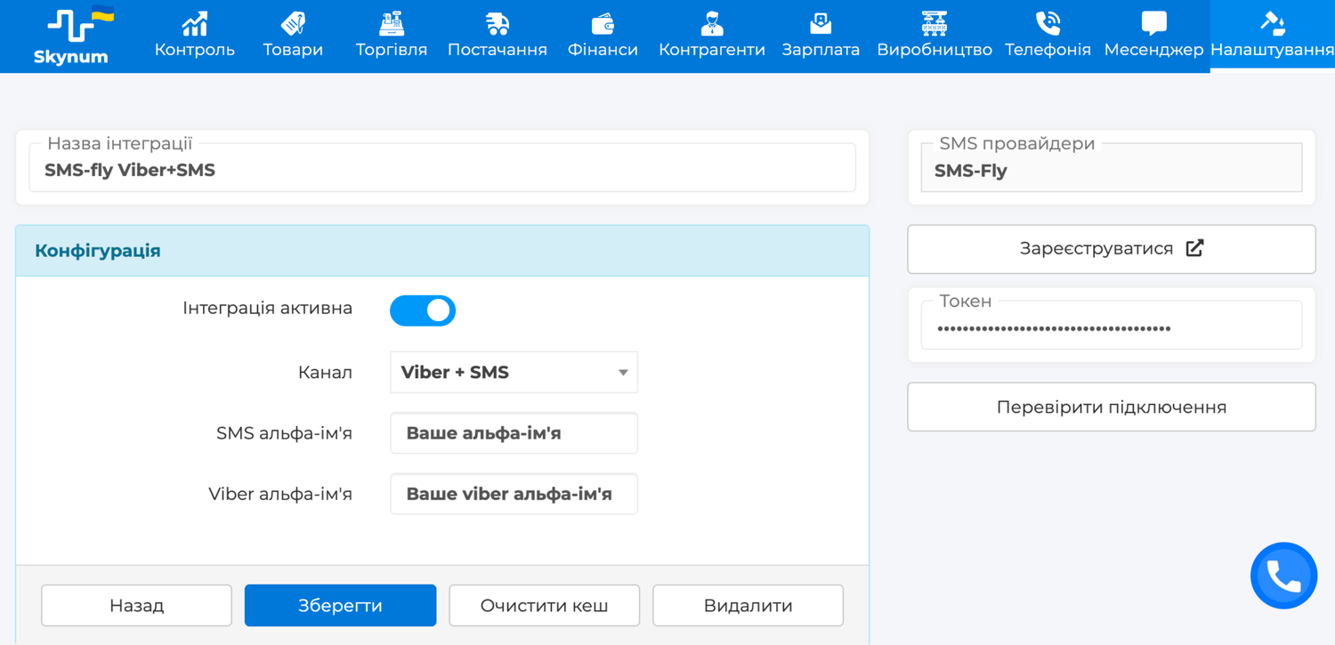This screenshot has height=645, width=1335.
Task: Focus the SMS альфа-ім'я input field
Action: point(514,433)
